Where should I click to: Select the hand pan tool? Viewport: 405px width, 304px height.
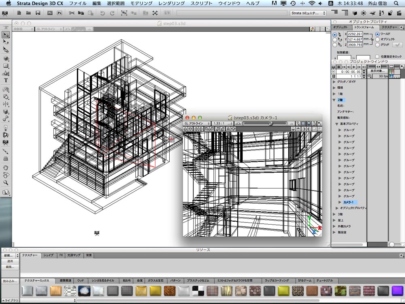(x=6, y=168)
